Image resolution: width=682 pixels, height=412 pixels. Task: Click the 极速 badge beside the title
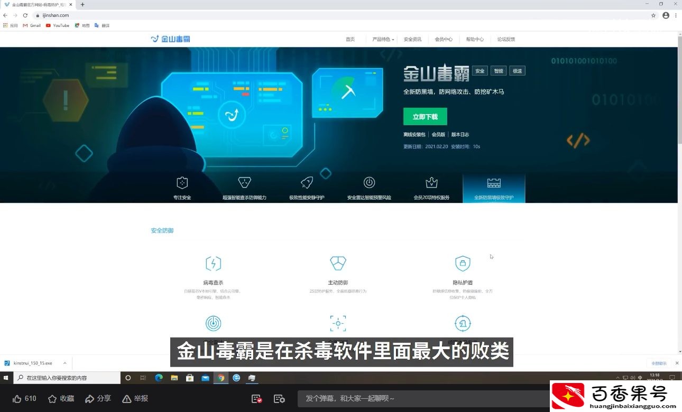point(517,71)
